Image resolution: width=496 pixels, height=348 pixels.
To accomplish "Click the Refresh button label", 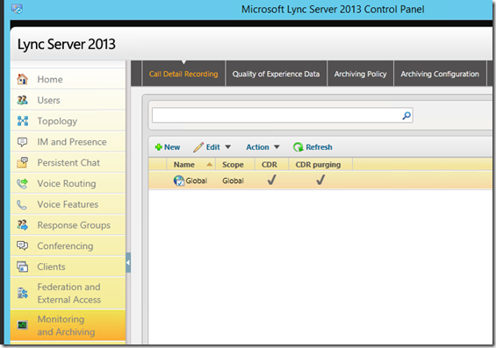I will coord(319,147).
